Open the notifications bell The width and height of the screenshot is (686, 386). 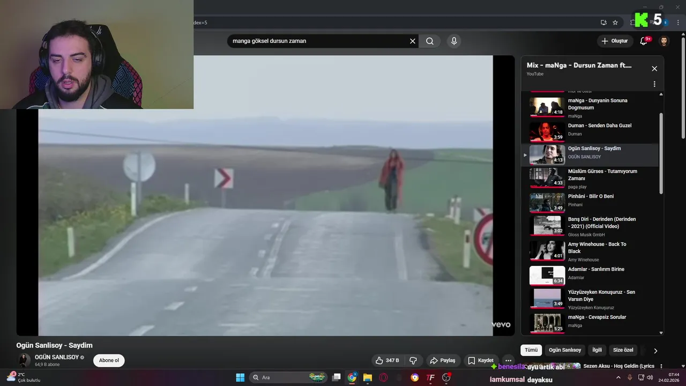[x=644, y=41]
